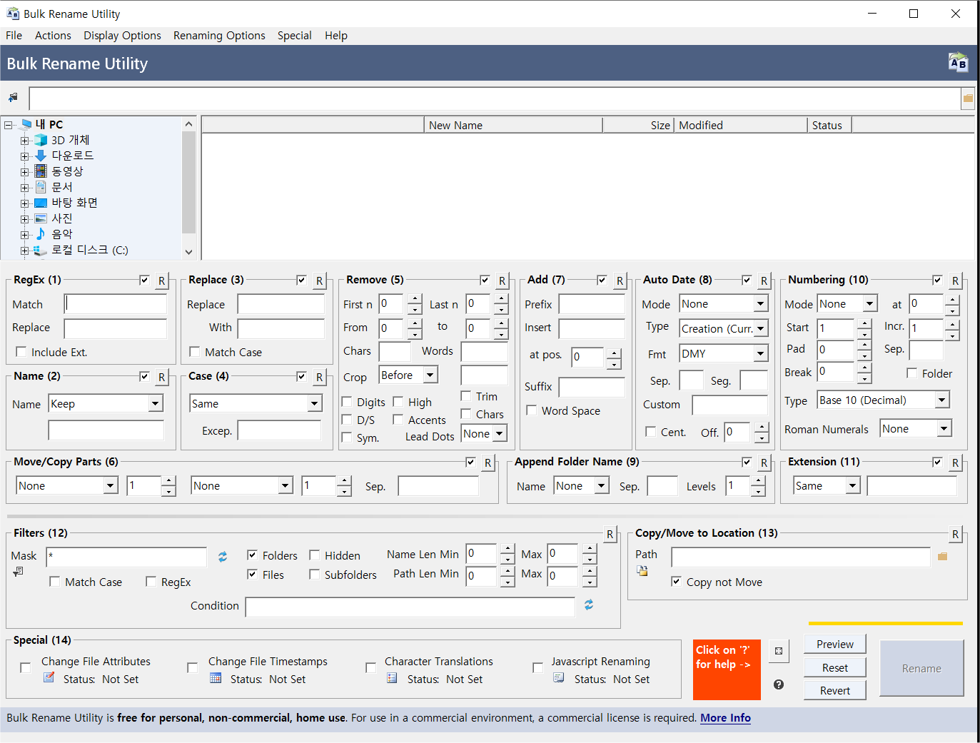Enable Include Ext. checkbox in RegEx
This screenshot has width=980, height=743.
tap(21, 352)
